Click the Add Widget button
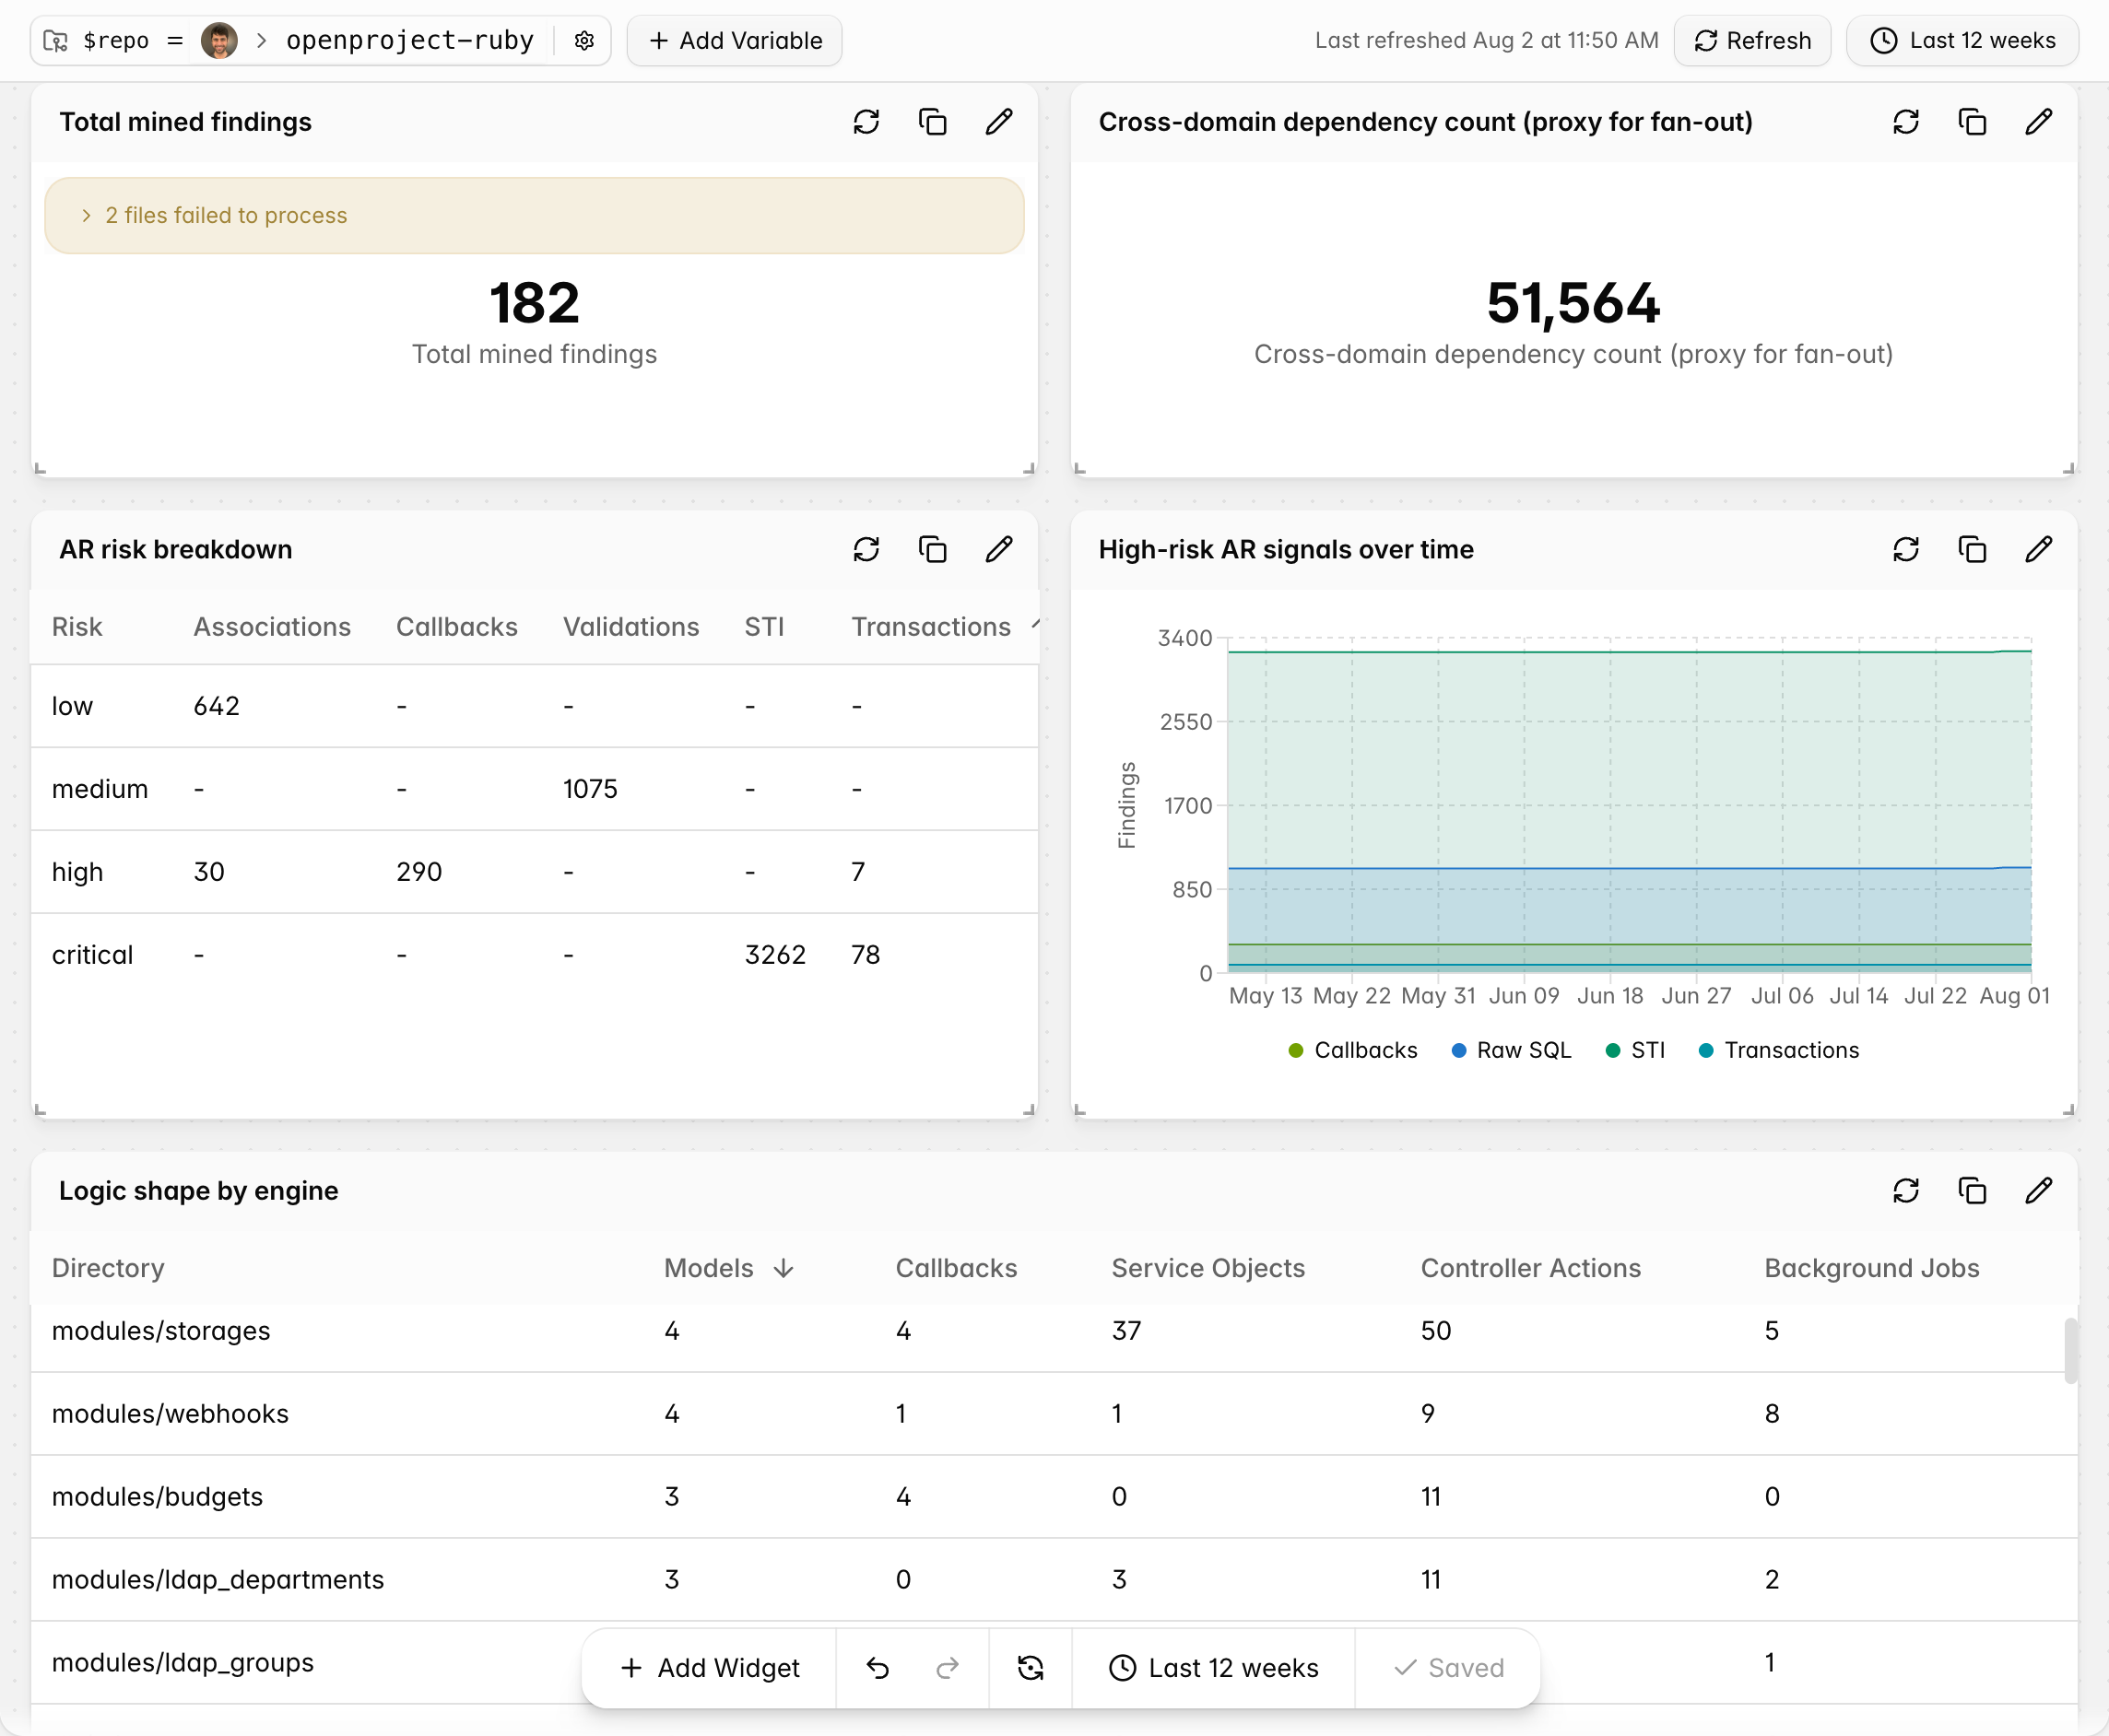Screen dimensions: 2109x1736 tap(710, 1668)
